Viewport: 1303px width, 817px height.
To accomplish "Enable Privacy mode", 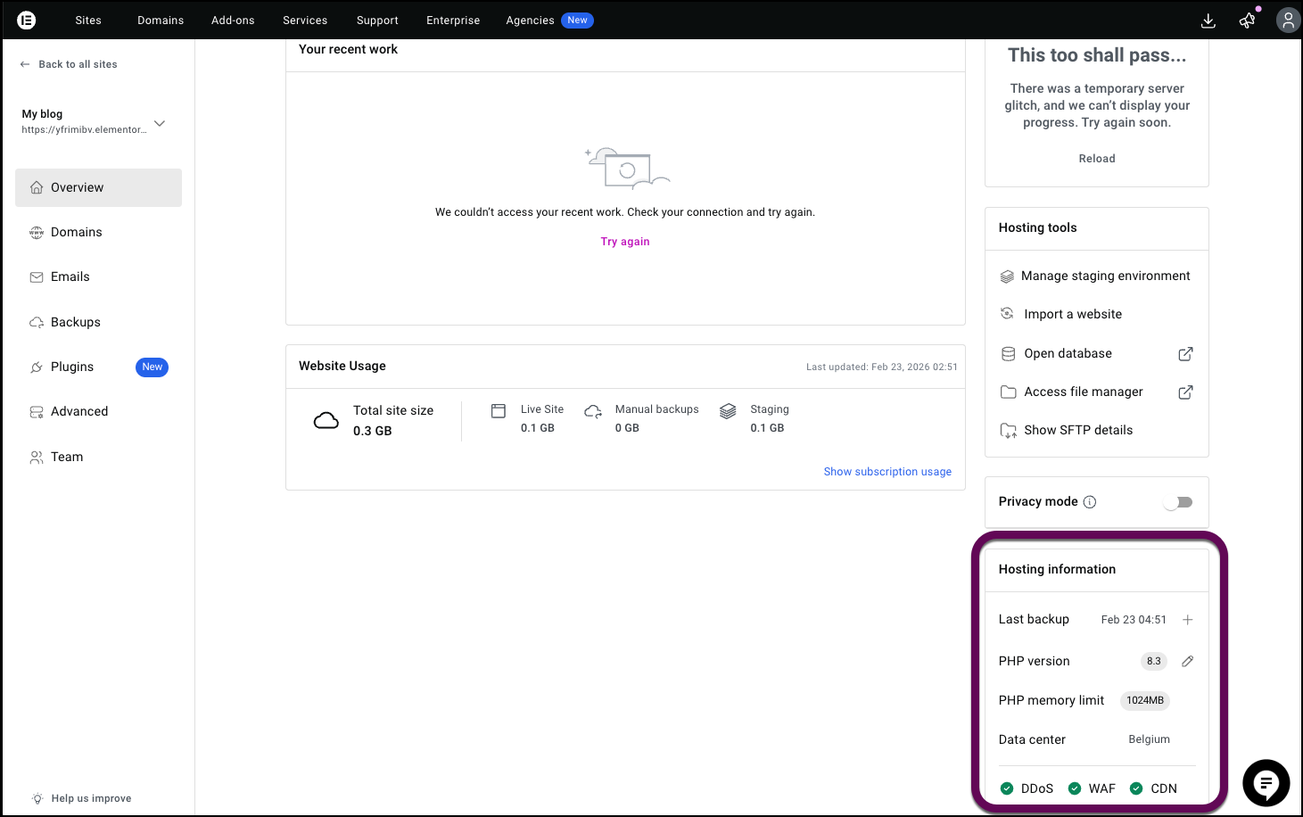I will click(x=1178, y=501).
